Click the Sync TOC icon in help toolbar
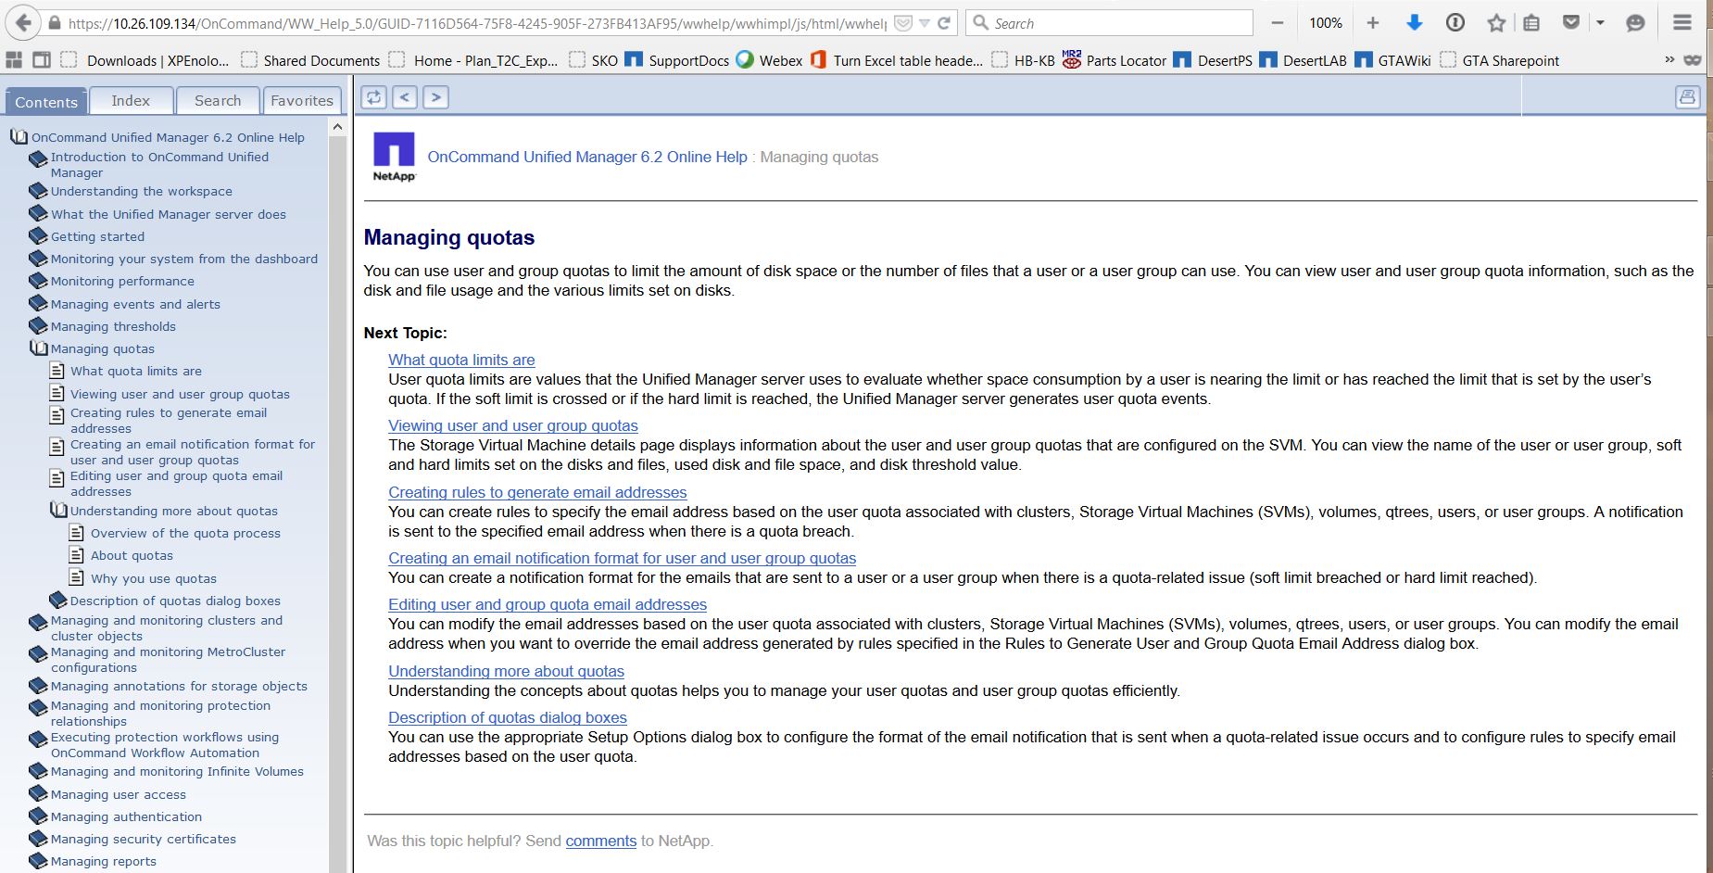The height and width of the screenshot is (873, 1713). (373, 97)
